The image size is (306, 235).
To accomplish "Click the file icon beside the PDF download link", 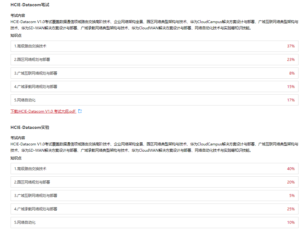I will [80, 111].
